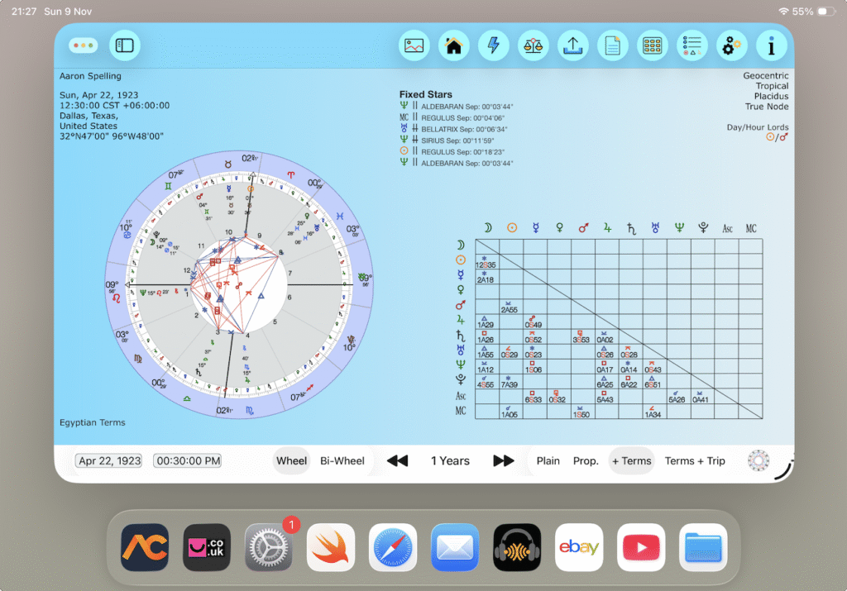Step chart forward with the fast-forward arrows
Image resolution: width=847 pixels, height=591 pixels.
pos(503,460)
